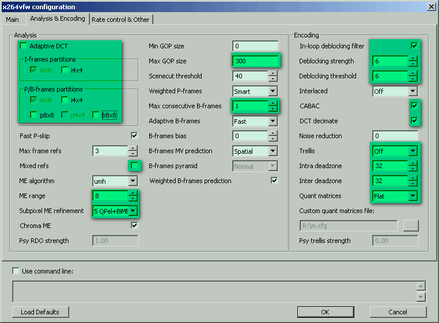Open the Adaptive B-frames dropdown
This screenshot has width=439, height=323.
tap(273, 121)
